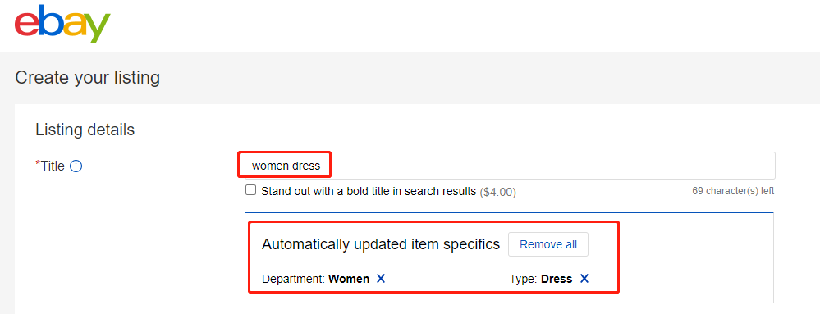This screenshot has width=820, height=314.
Task: Open the Title info tooltip icon
Action: (x=76, y=166)
